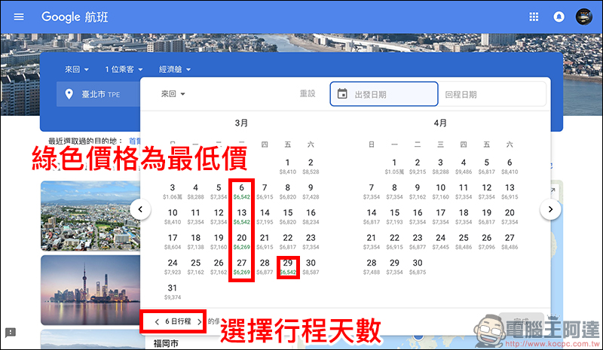Viewport: 603px width, 350px height.
Task: Select March 29 with green price
Action: click(287, 266)
